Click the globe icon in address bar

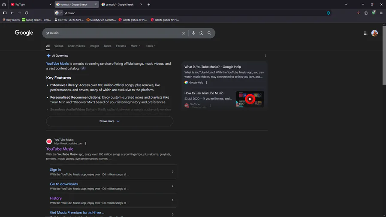point(329,13)
